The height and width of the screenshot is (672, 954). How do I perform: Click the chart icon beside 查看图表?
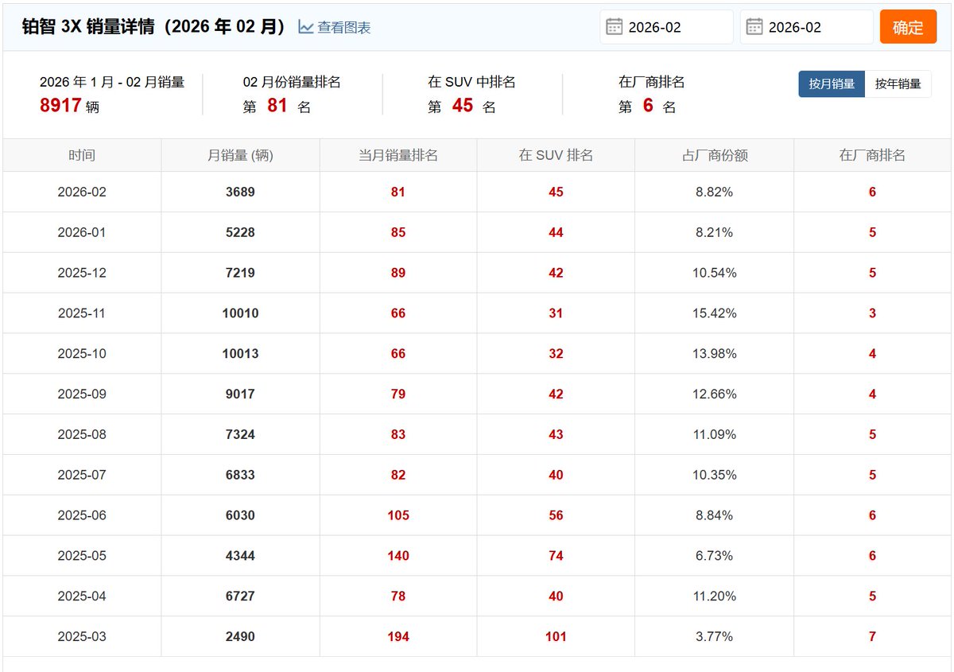(x=306, y=27)
